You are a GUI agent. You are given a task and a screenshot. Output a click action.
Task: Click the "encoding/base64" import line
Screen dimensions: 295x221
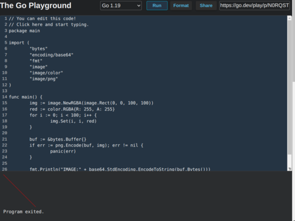(51, 55)
